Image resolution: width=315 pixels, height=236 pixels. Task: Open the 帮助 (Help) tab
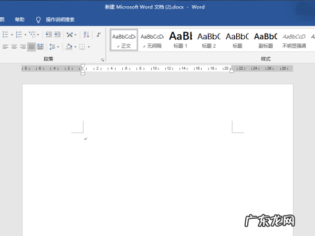coord(19,19)
